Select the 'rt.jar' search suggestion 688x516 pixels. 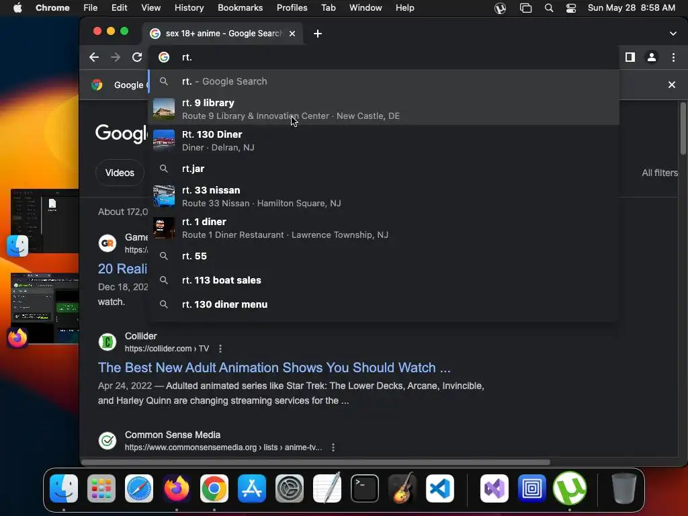click(x=384, y=169)
